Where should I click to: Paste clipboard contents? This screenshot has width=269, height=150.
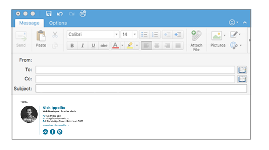coord(41,39)
